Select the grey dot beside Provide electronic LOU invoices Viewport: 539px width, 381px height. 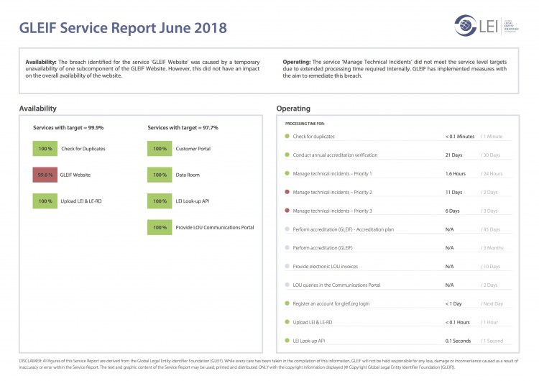pos(287,266)
